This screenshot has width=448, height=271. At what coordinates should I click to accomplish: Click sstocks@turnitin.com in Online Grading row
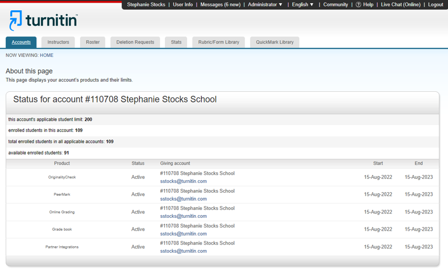point(183,216)
